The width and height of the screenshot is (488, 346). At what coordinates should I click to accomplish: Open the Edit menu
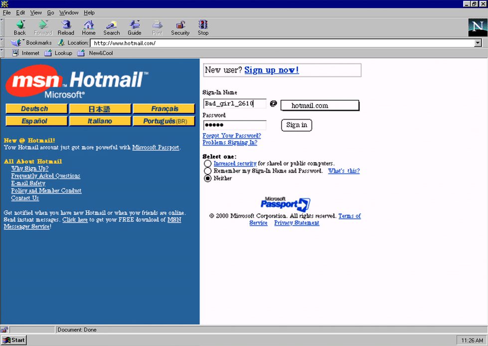[x=20, y=12]
